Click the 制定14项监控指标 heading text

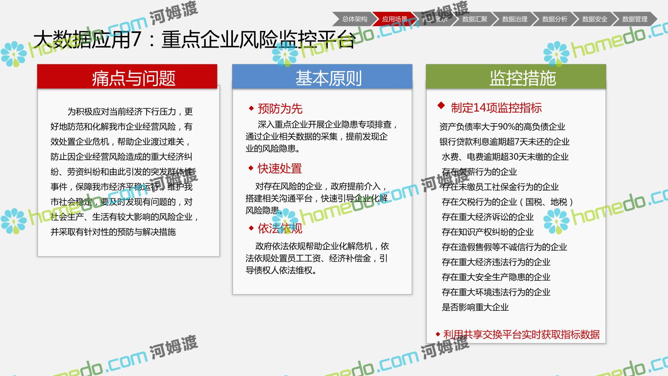coord(496,108)
